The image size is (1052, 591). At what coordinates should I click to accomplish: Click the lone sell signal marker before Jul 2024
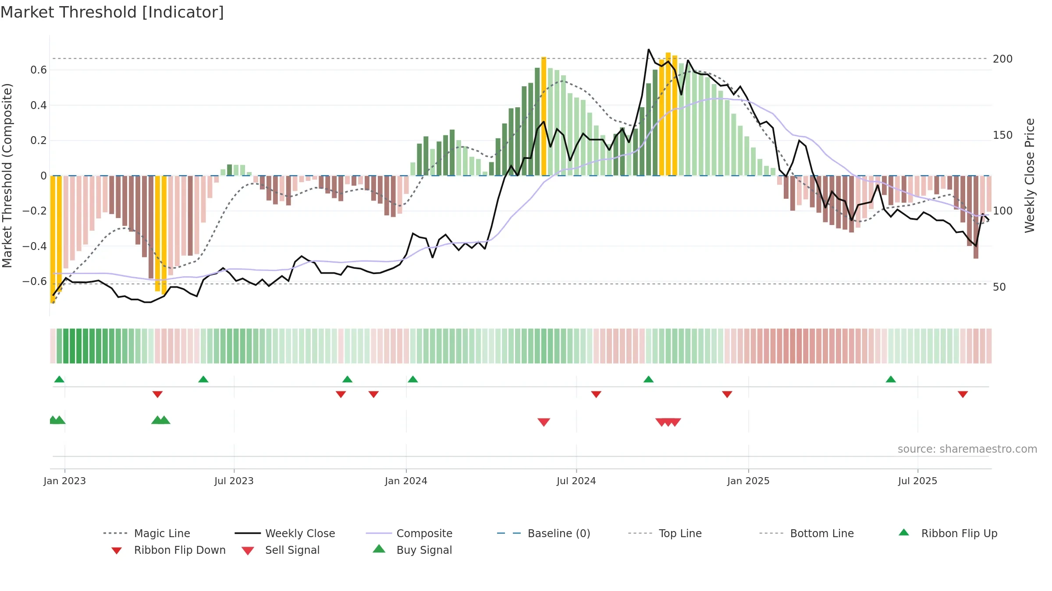[544, 422]
